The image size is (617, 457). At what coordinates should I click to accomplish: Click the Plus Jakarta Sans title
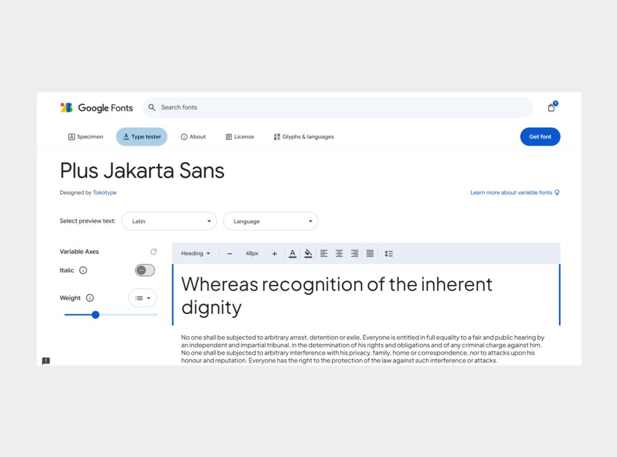point(142,170)
